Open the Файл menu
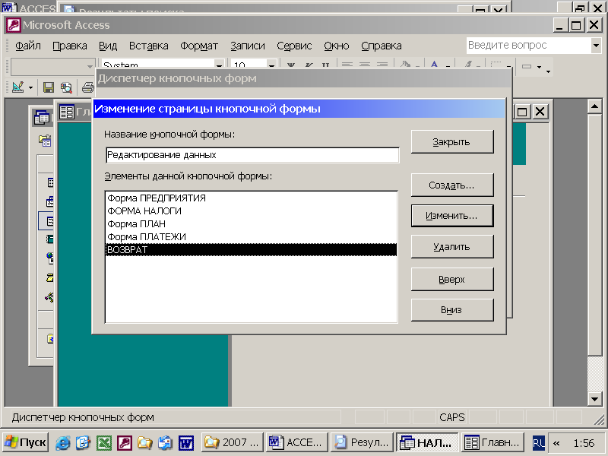 tap(28, 46)
